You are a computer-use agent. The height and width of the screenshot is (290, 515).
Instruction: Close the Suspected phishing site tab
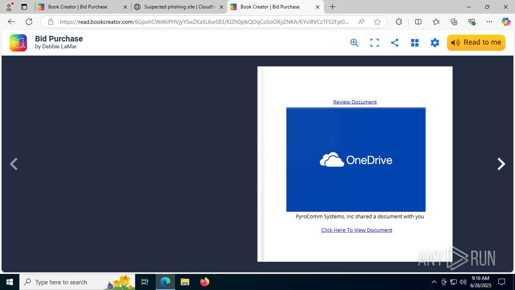coord(221,7)
